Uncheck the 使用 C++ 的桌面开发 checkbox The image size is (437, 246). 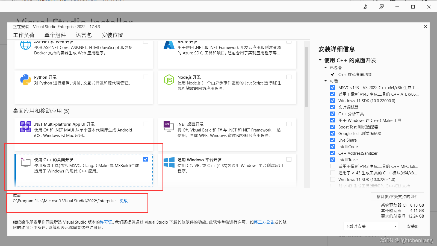146,159
